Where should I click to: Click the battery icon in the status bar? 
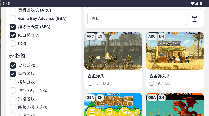[201, 3]
